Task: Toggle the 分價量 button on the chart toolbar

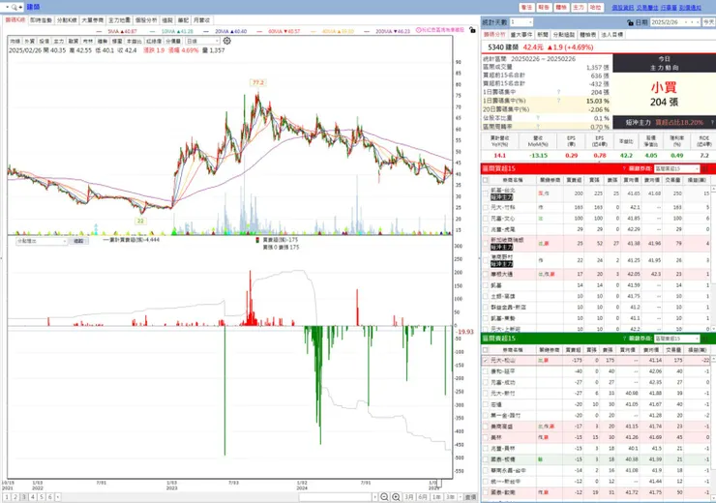Action: click(x=173, y=41)
